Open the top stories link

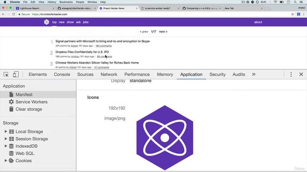click(x=54, y=22)
